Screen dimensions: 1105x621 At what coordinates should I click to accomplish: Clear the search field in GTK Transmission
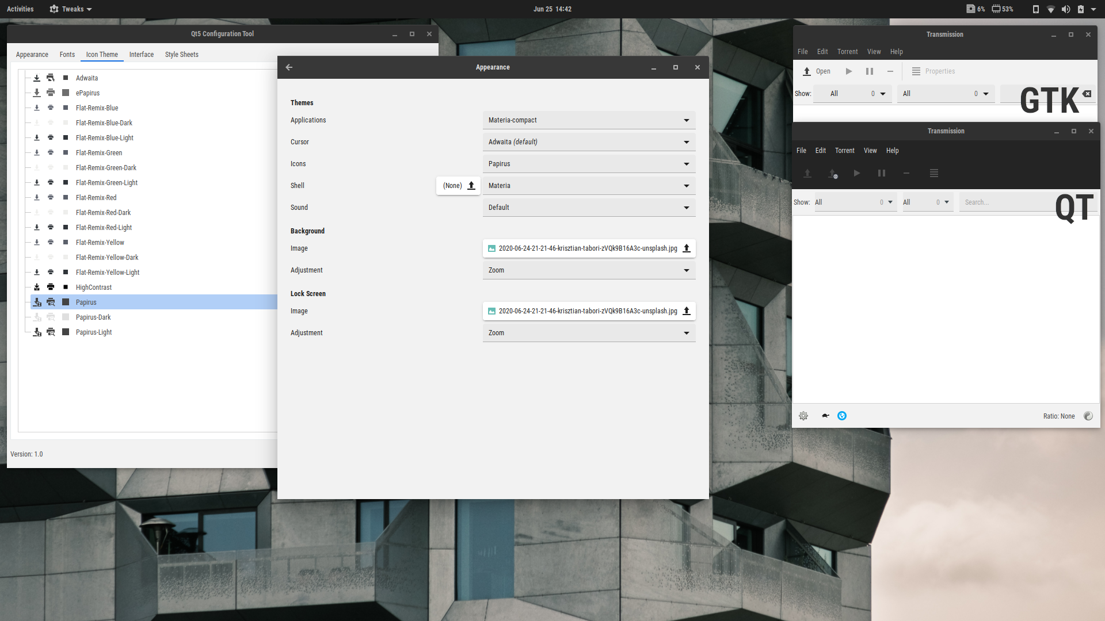click(1087, 94)
